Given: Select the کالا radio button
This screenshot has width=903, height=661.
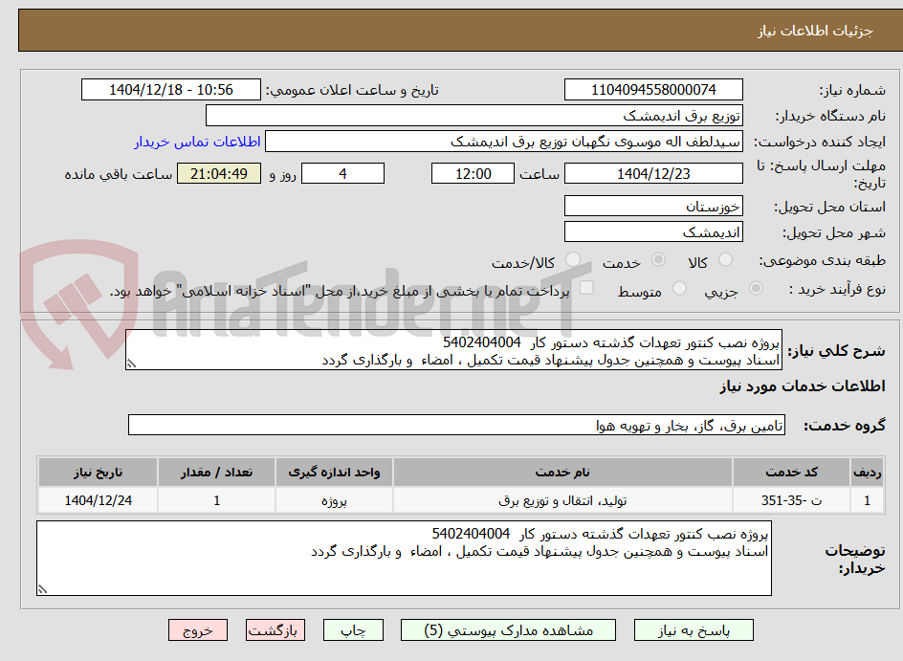Looking at the screenshot, I should pos(726,260).
